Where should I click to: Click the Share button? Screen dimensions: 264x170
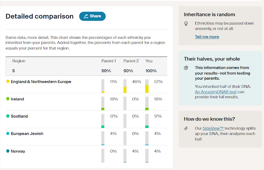[92, 16]
